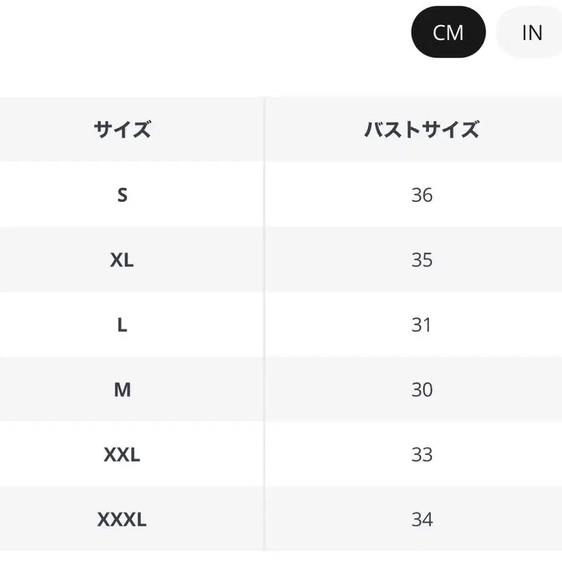Click the table header row
Viewport: 562px width, 562px height.
pyautogui.click(x=281, y=129)
